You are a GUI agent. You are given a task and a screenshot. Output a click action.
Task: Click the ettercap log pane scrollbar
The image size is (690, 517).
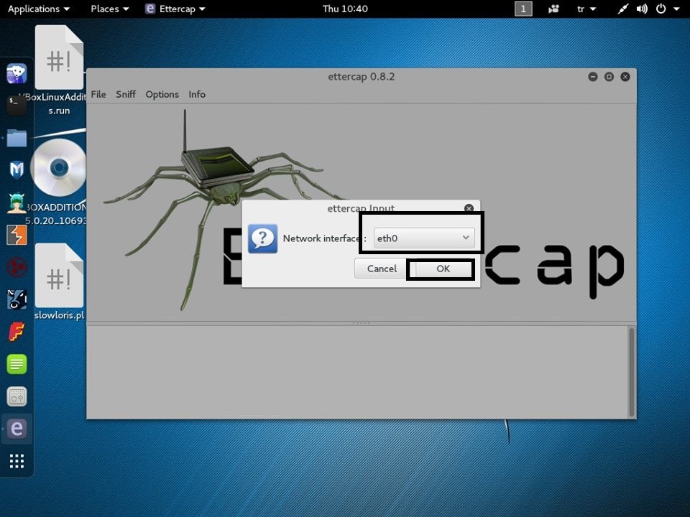[x=632, y=372]
